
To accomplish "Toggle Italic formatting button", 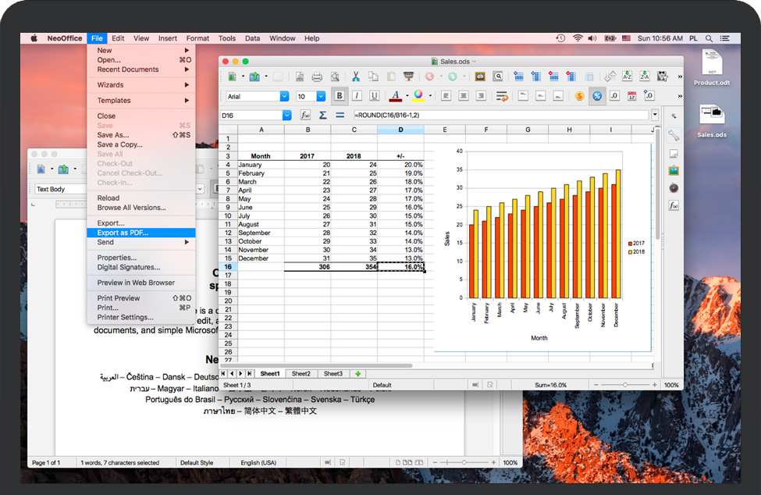I will click(x=357, y=96).
